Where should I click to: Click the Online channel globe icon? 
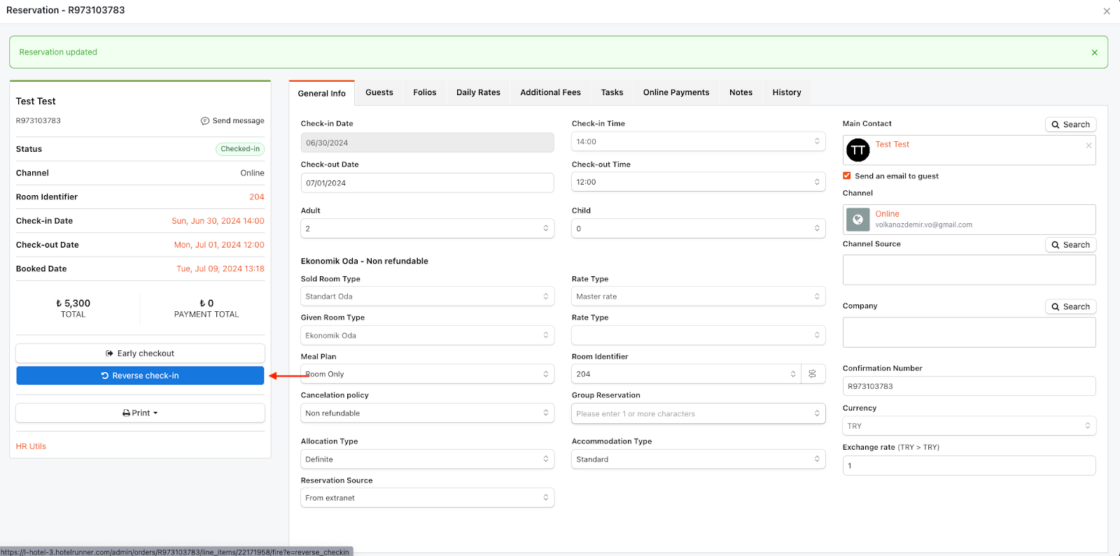858,220
